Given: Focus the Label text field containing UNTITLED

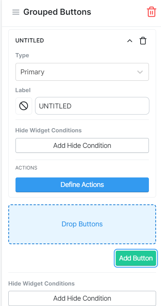Looking at the screenshot, I should [x=92, y=106].
